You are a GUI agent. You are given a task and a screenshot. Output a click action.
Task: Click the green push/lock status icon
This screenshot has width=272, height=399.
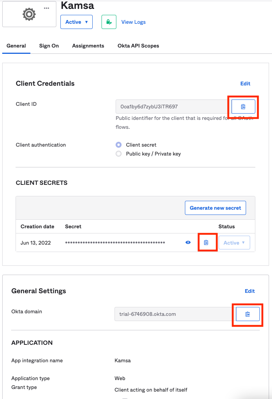click(109, 22)
